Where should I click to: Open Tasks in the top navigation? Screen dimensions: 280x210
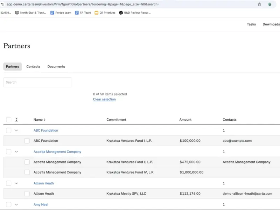[x=251, y=24]
